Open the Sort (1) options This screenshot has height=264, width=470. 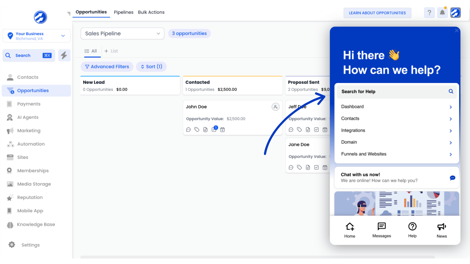coord(151,67)
